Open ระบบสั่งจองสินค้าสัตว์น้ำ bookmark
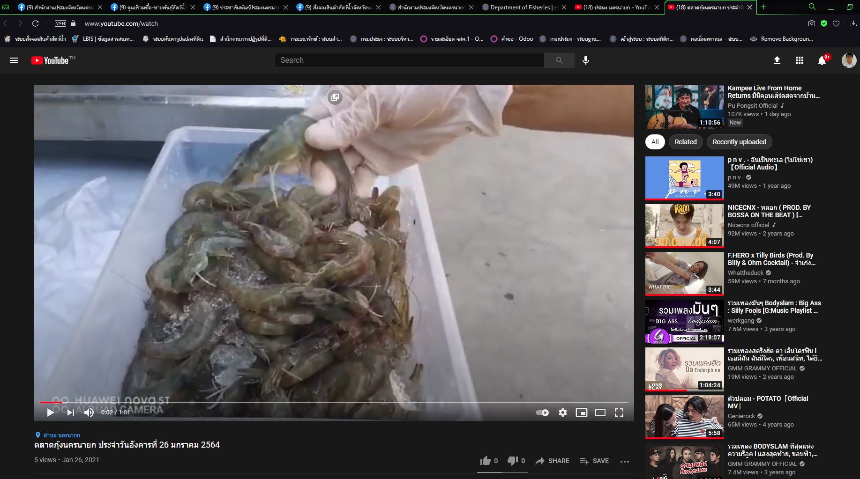Viewport: 860px width, 479px height. (35, 39)
